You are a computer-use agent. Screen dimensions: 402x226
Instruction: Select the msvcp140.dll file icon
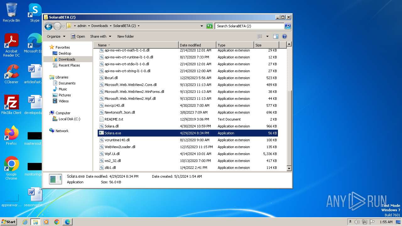coord(101,105)
